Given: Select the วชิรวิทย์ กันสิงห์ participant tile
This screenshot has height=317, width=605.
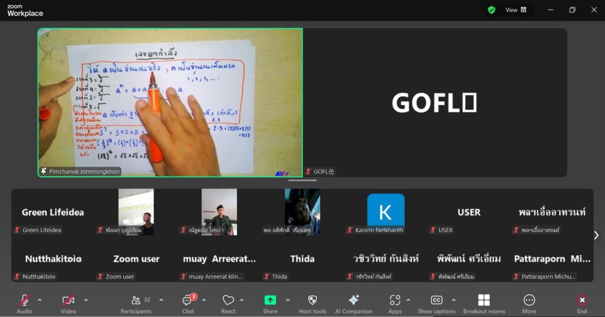Looking at the screenshot, I should tap(385, 259).
